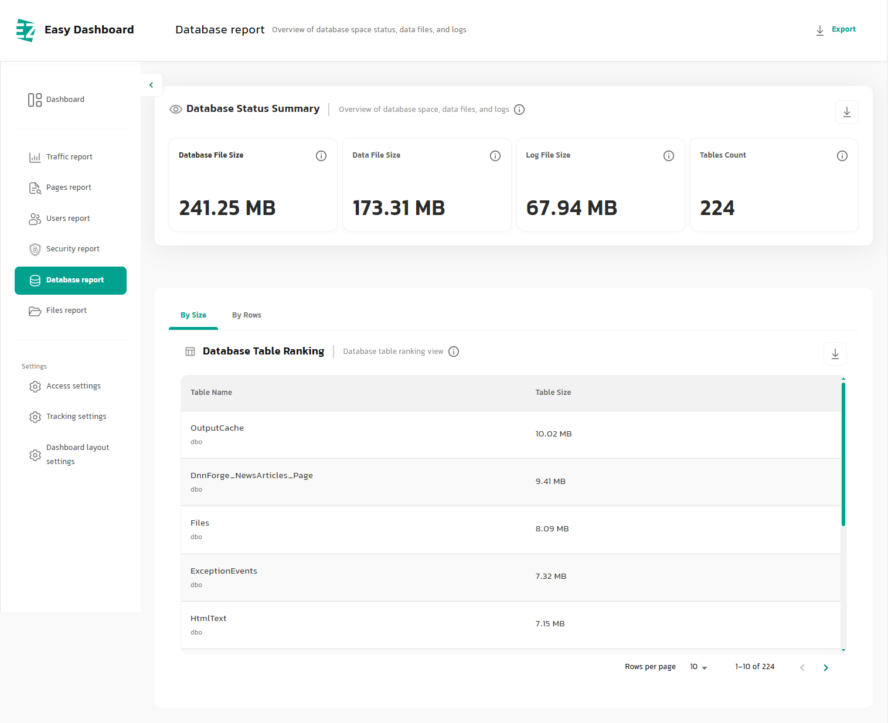Viewport: 888px width, 723px height.
Task: Go to the next page of tables
Action: coord(826,668)
